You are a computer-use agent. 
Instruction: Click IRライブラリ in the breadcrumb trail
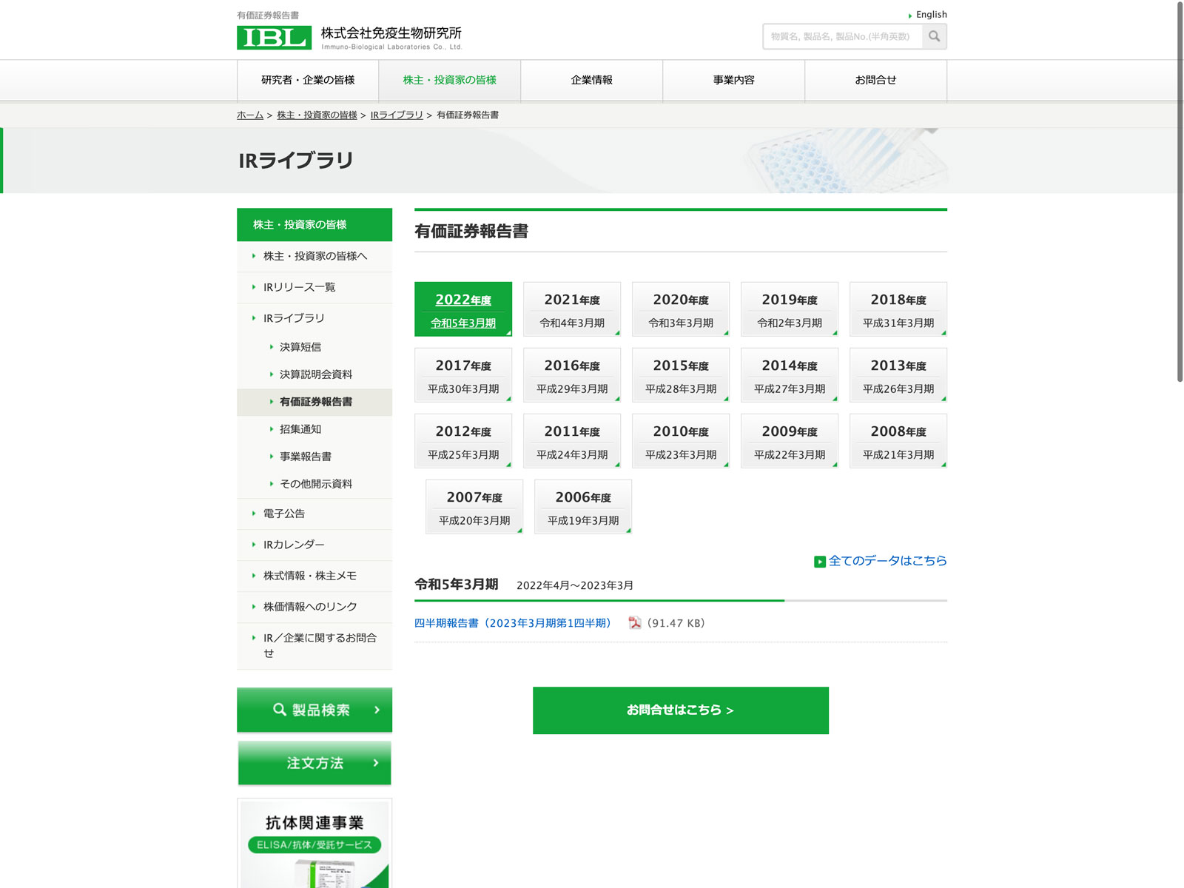click(x=397, y=115)
